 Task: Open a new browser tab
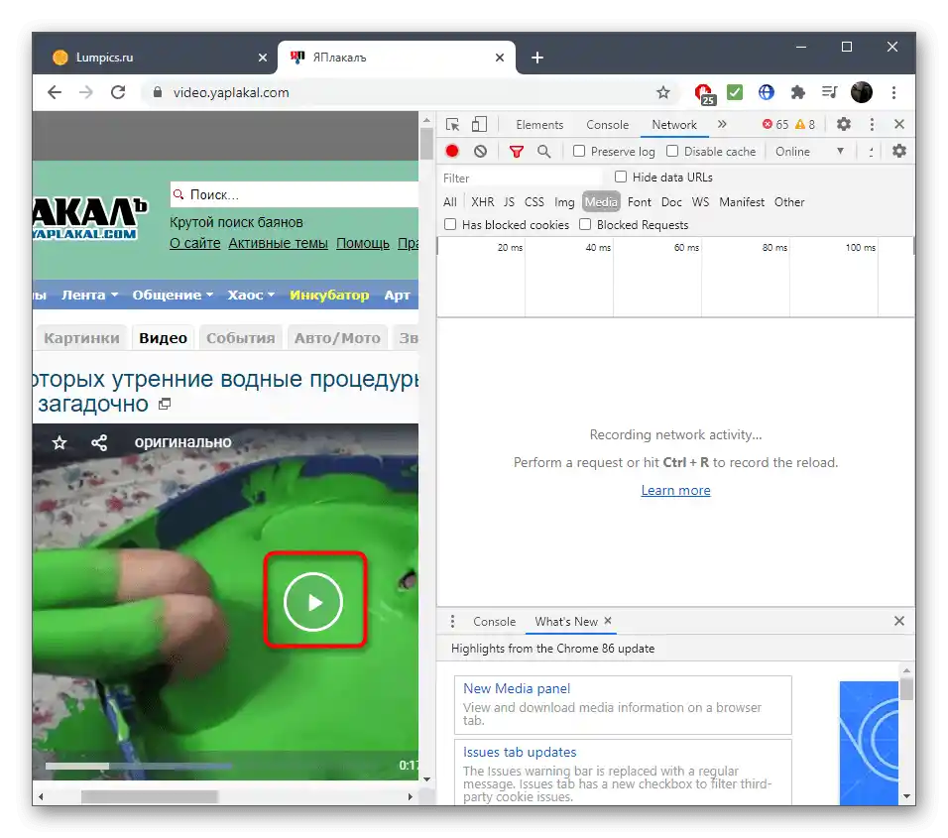[x=536, y=58]
